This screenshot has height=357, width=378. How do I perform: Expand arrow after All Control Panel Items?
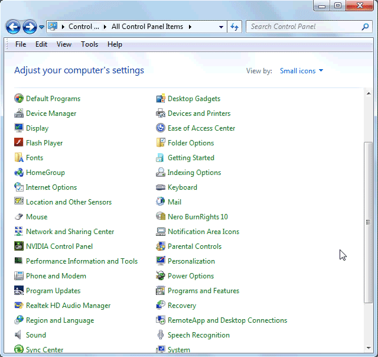[190, 27]
